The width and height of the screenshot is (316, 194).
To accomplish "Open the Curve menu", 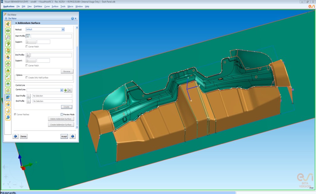I will click(x=47, y=7).
